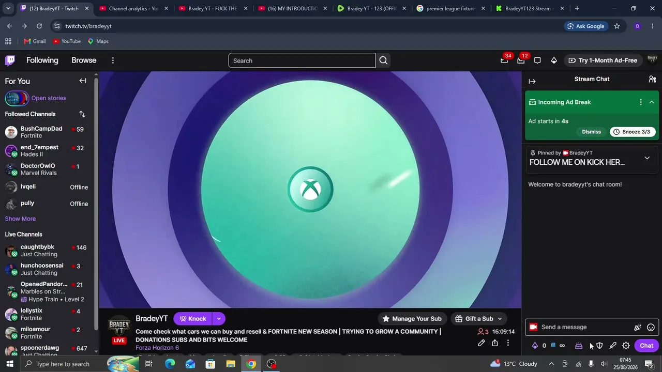Image resolution: width=662 pixels, height=372 pixels.
Task: Share the stream using the share icon
Action: click(x=495, y=343)
